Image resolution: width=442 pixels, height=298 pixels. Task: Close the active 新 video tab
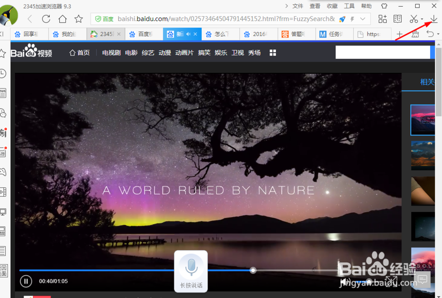point(195,34)
